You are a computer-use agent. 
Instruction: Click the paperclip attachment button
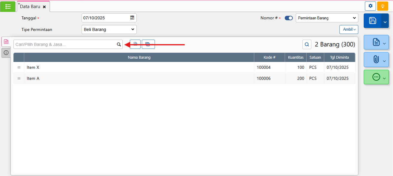[376, 60]
